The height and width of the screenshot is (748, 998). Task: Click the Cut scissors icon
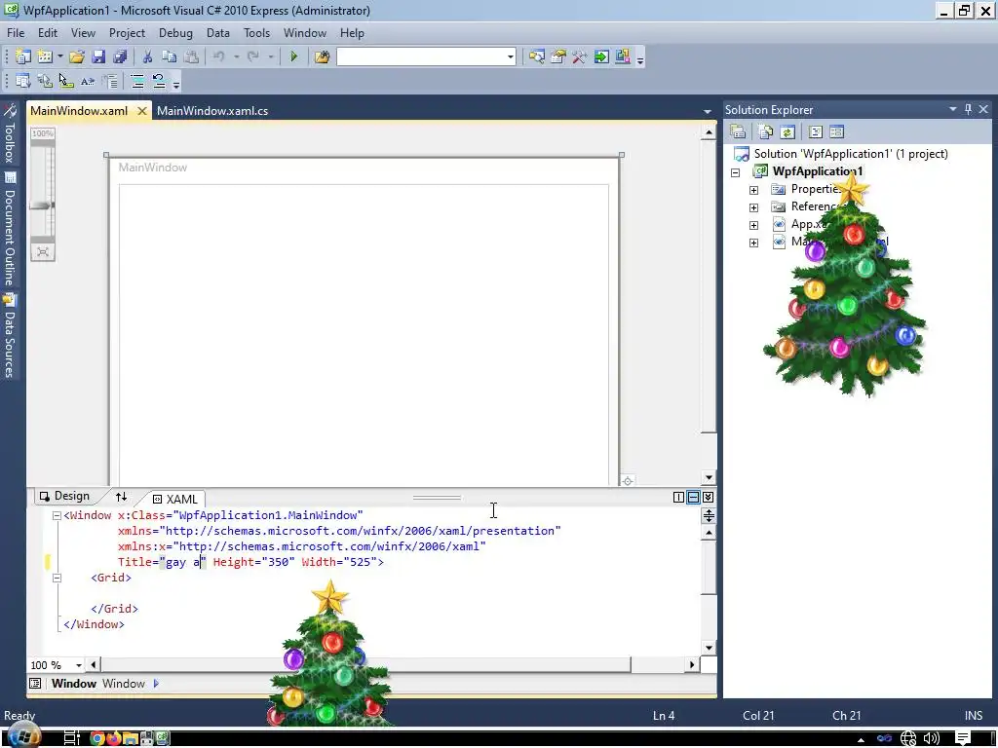(x=147, y=56)
